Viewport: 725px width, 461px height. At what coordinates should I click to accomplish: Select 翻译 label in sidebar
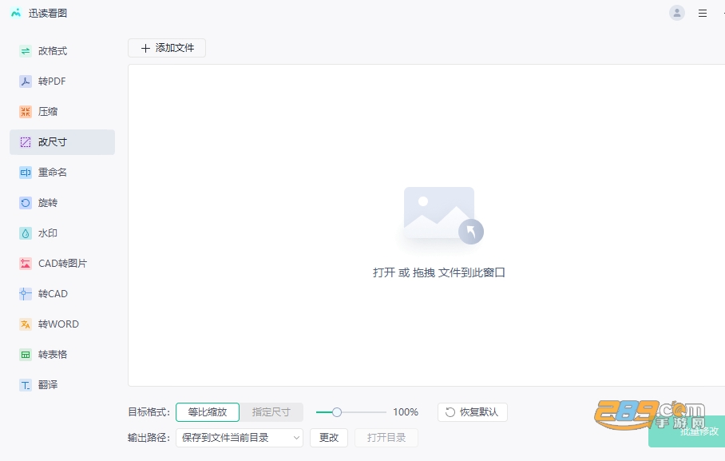point(48,385)
